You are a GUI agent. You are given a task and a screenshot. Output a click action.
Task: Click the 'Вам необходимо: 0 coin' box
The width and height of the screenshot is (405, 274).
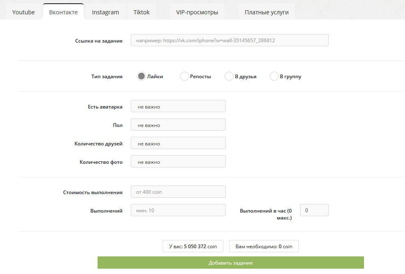pyautogui.click(x=264, y=247)
